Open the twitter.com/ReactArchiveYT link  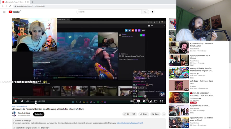pos(130,123)
